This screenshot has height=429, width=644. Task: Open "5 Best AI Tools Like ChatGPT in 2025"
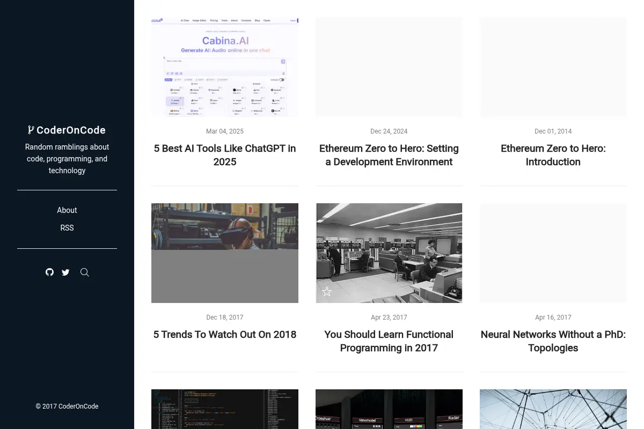click(x=225, y=155)
